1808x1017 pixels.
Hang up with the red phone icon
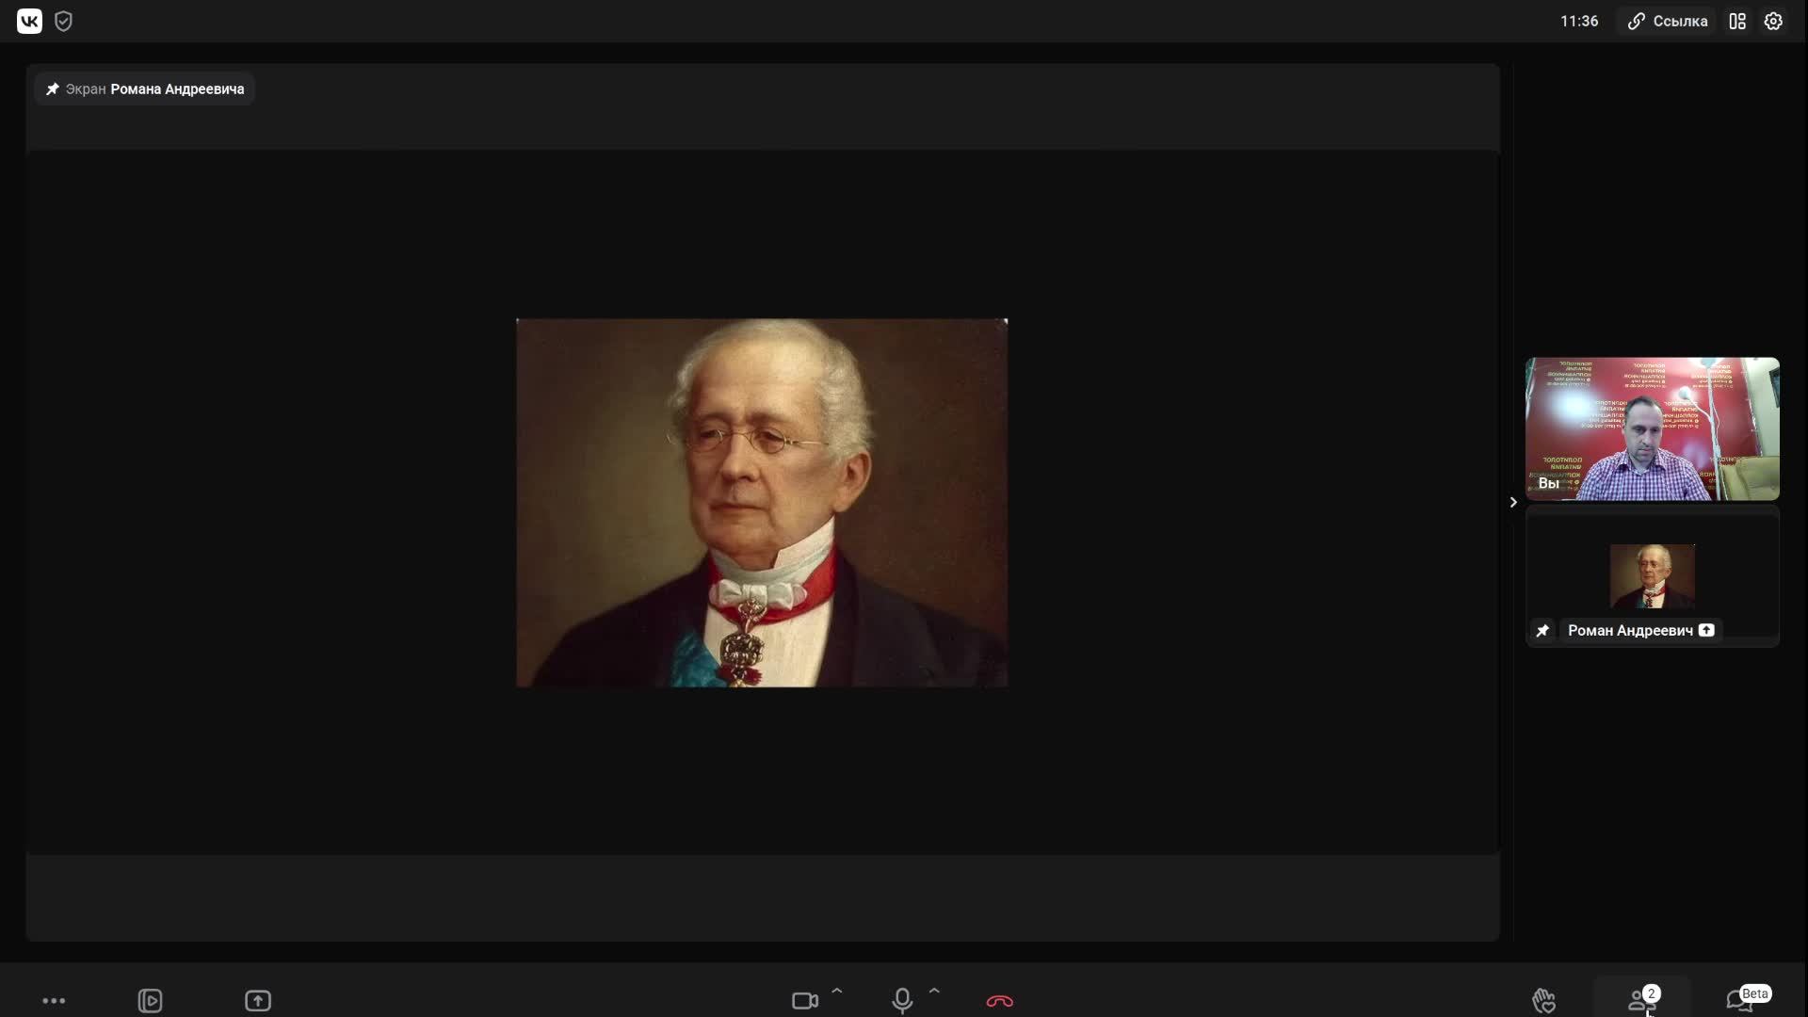(x=999, y=1000)
